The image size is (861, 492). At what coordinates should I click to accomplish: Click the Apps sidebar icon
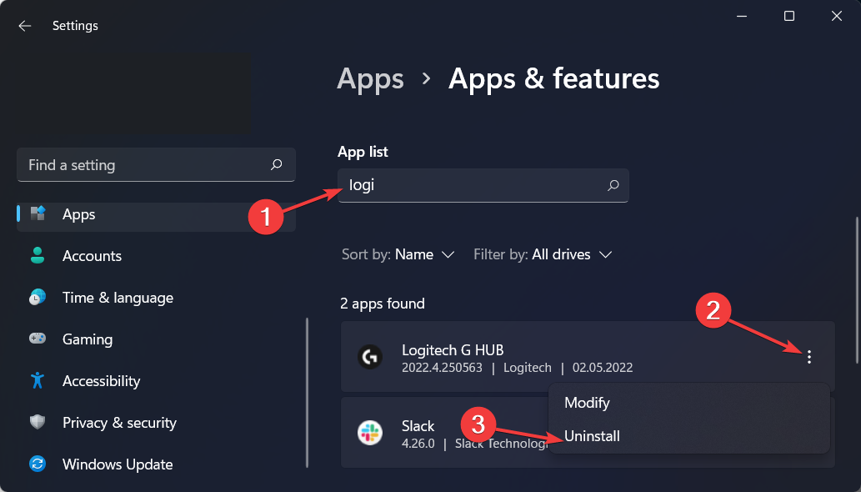[38, 214]
